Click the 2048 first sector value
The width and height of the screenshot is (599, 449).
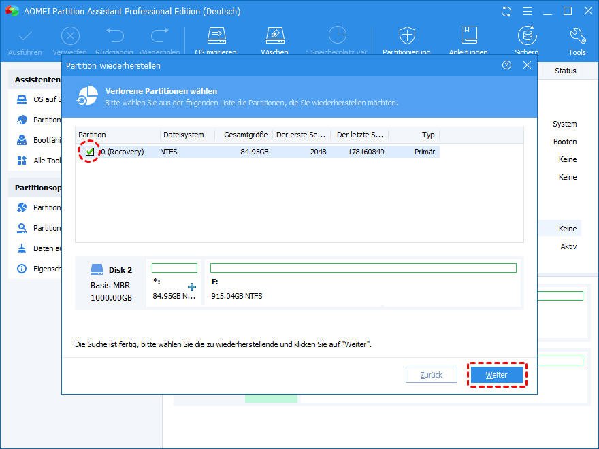(319, 152)
